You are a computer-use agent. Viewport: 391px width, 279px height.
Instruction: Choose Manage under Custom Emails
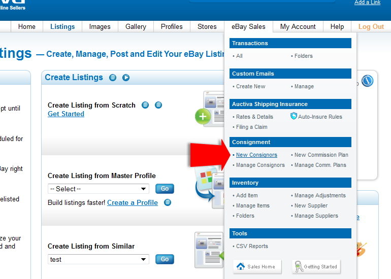pos(304,86)
